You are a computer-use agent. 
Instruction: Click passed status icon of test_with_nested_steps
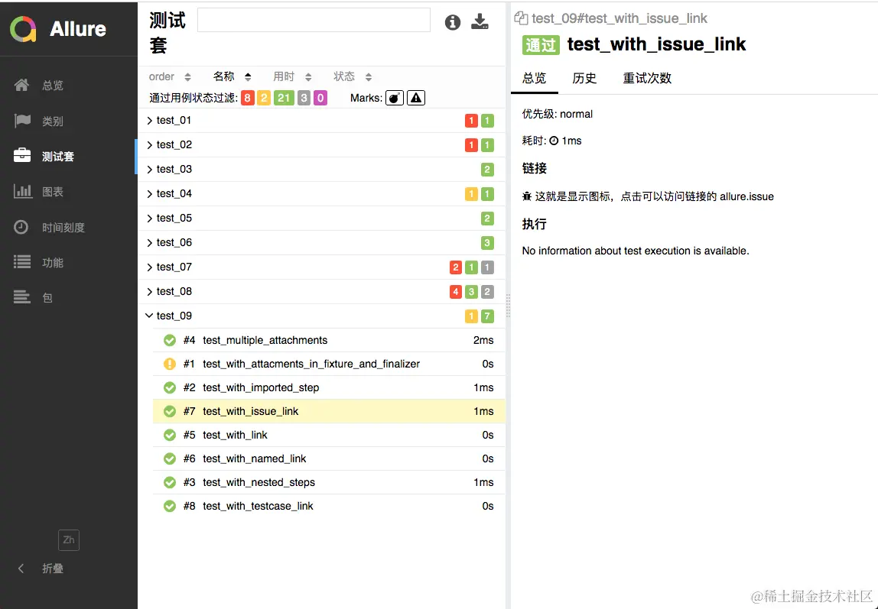point(170,482)
